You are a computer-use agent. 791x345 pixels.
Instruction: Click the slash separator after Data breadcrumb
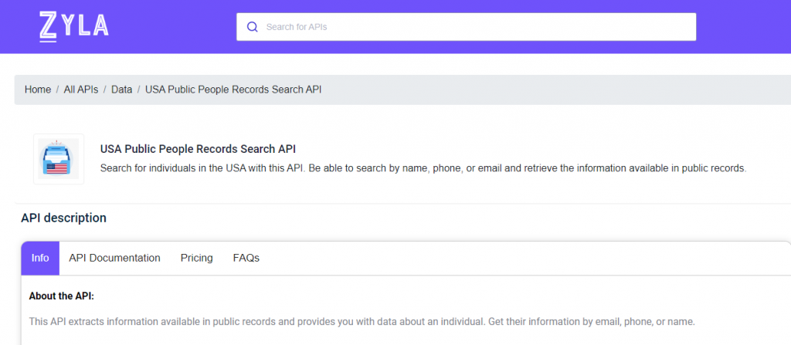(x=139, y=90)
